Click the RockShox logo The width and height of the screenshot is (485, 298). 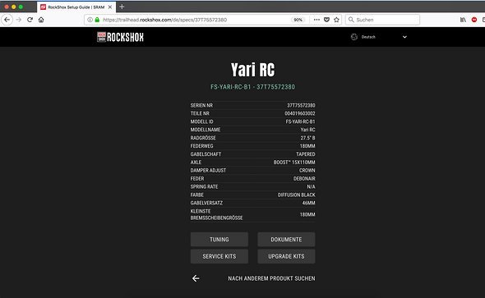point(120,37)
